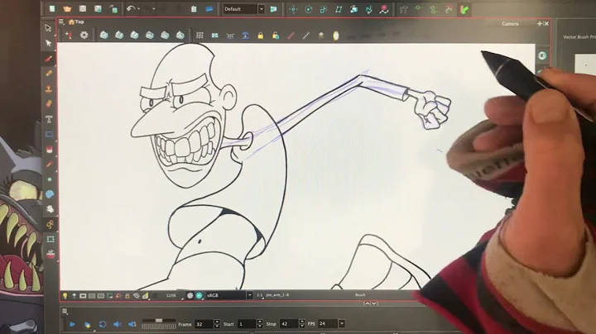This screenshot has height=334, width=596.
Task: Select the Select tool black arrow
Action: point(48,43)
